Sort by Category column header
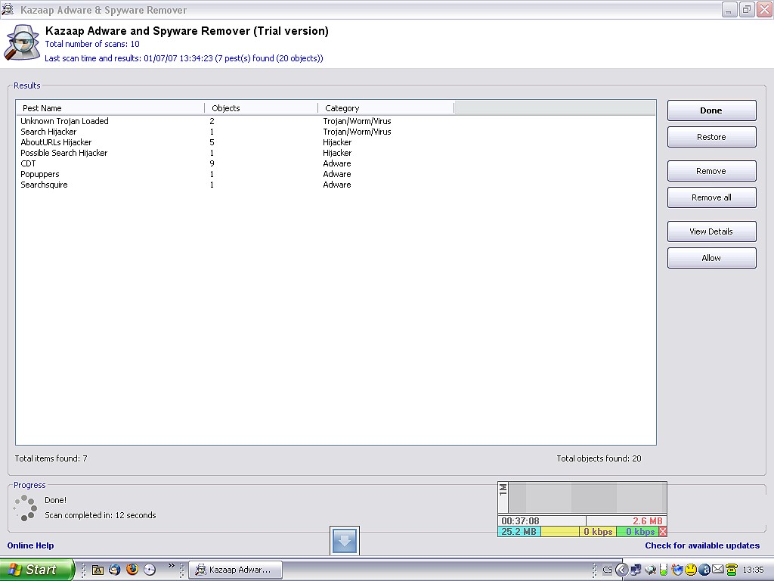 point(385,108)
